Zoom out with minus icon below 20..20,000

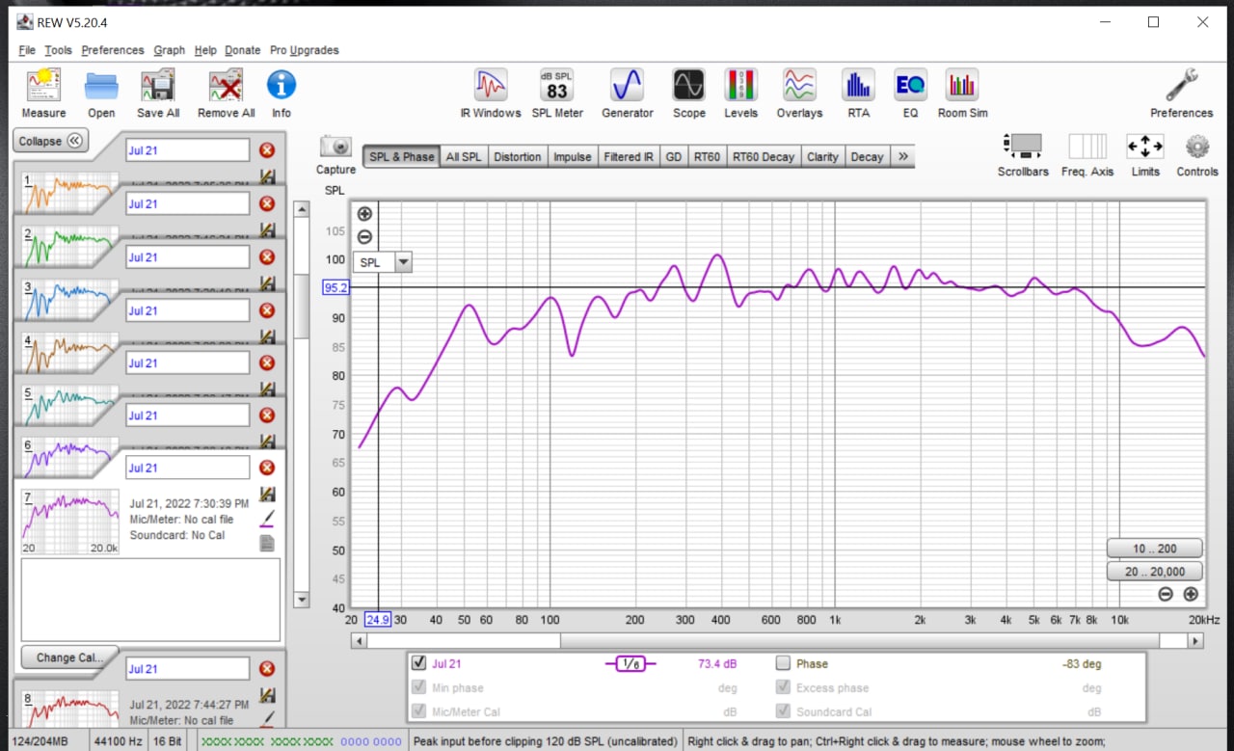tap(1166, 594)
